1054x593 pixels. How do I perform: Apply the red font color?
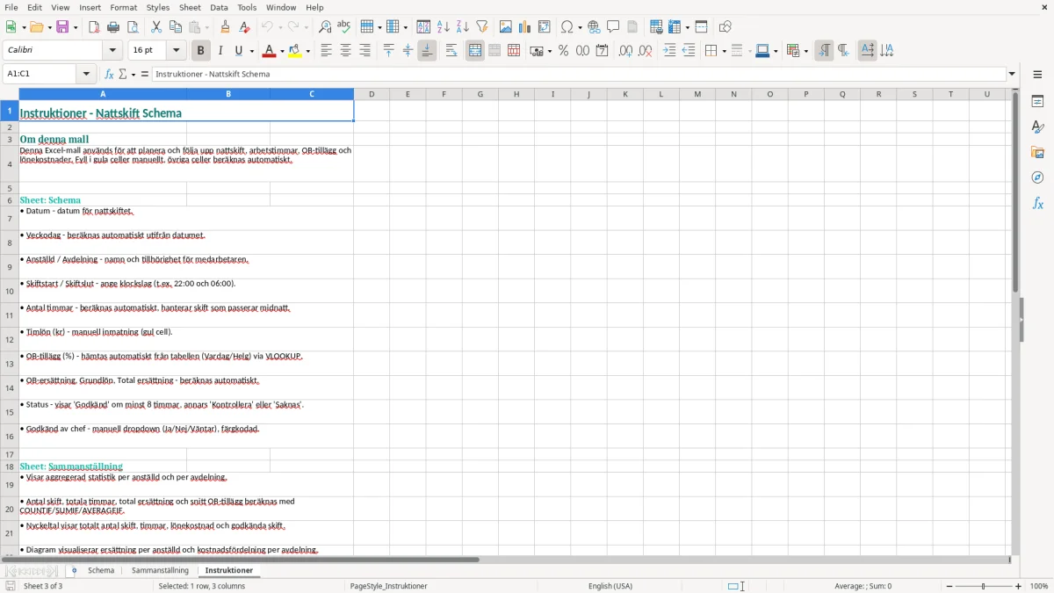(270, 51)
